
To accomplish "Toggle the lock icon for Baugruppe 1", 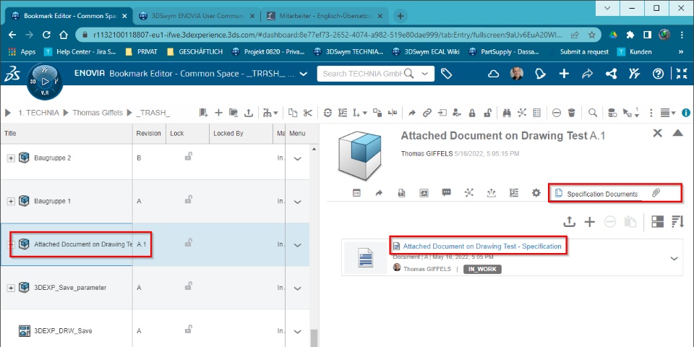I will point(188,200).
